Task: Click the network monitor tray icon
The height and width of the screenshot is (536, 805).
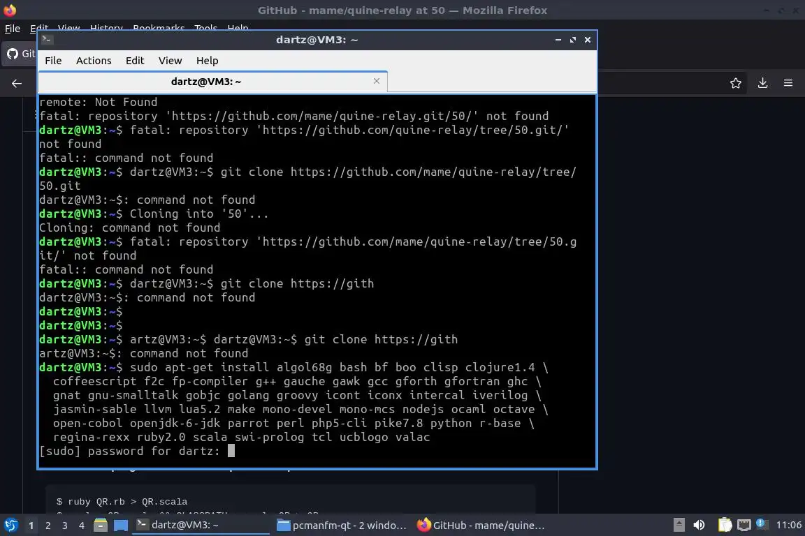Action: [x=744, y=525]
